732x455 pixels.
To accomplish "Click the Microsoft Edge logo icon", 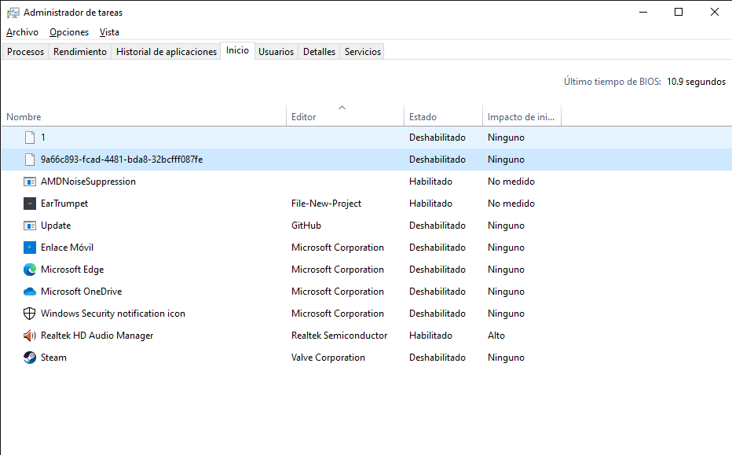I will (x=29, y=270).
